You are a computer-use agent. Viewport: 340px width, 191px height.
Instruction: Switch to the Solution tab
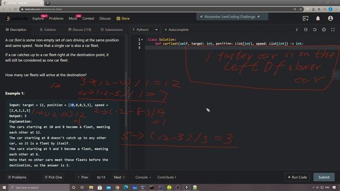(x=48, y=30)
